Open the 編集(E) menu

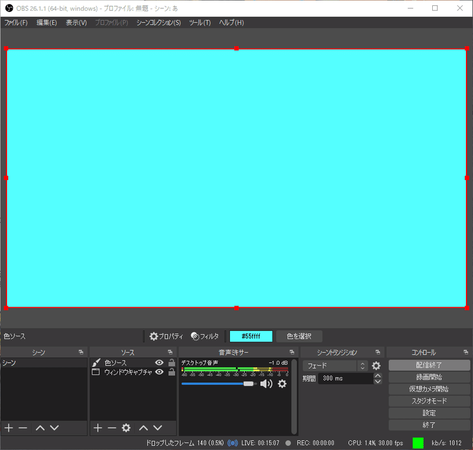pyautogui.click(x=47, y=22)
